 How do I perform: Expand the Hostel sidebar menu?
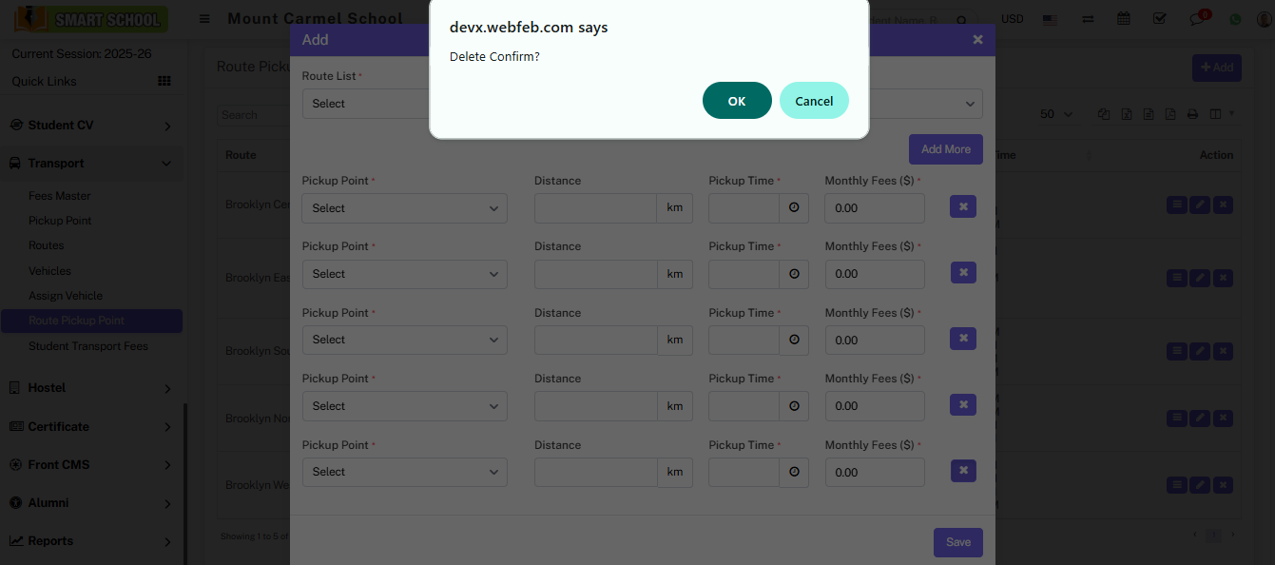pos(90,388)
